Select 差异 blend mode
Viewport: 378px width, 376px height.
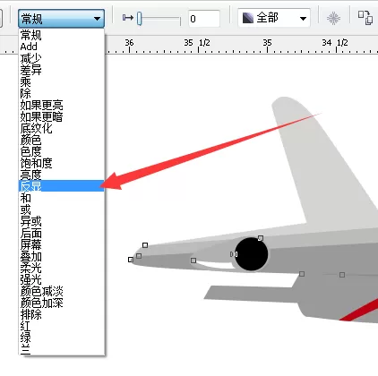pyautogui.click(x=62, y=70)
